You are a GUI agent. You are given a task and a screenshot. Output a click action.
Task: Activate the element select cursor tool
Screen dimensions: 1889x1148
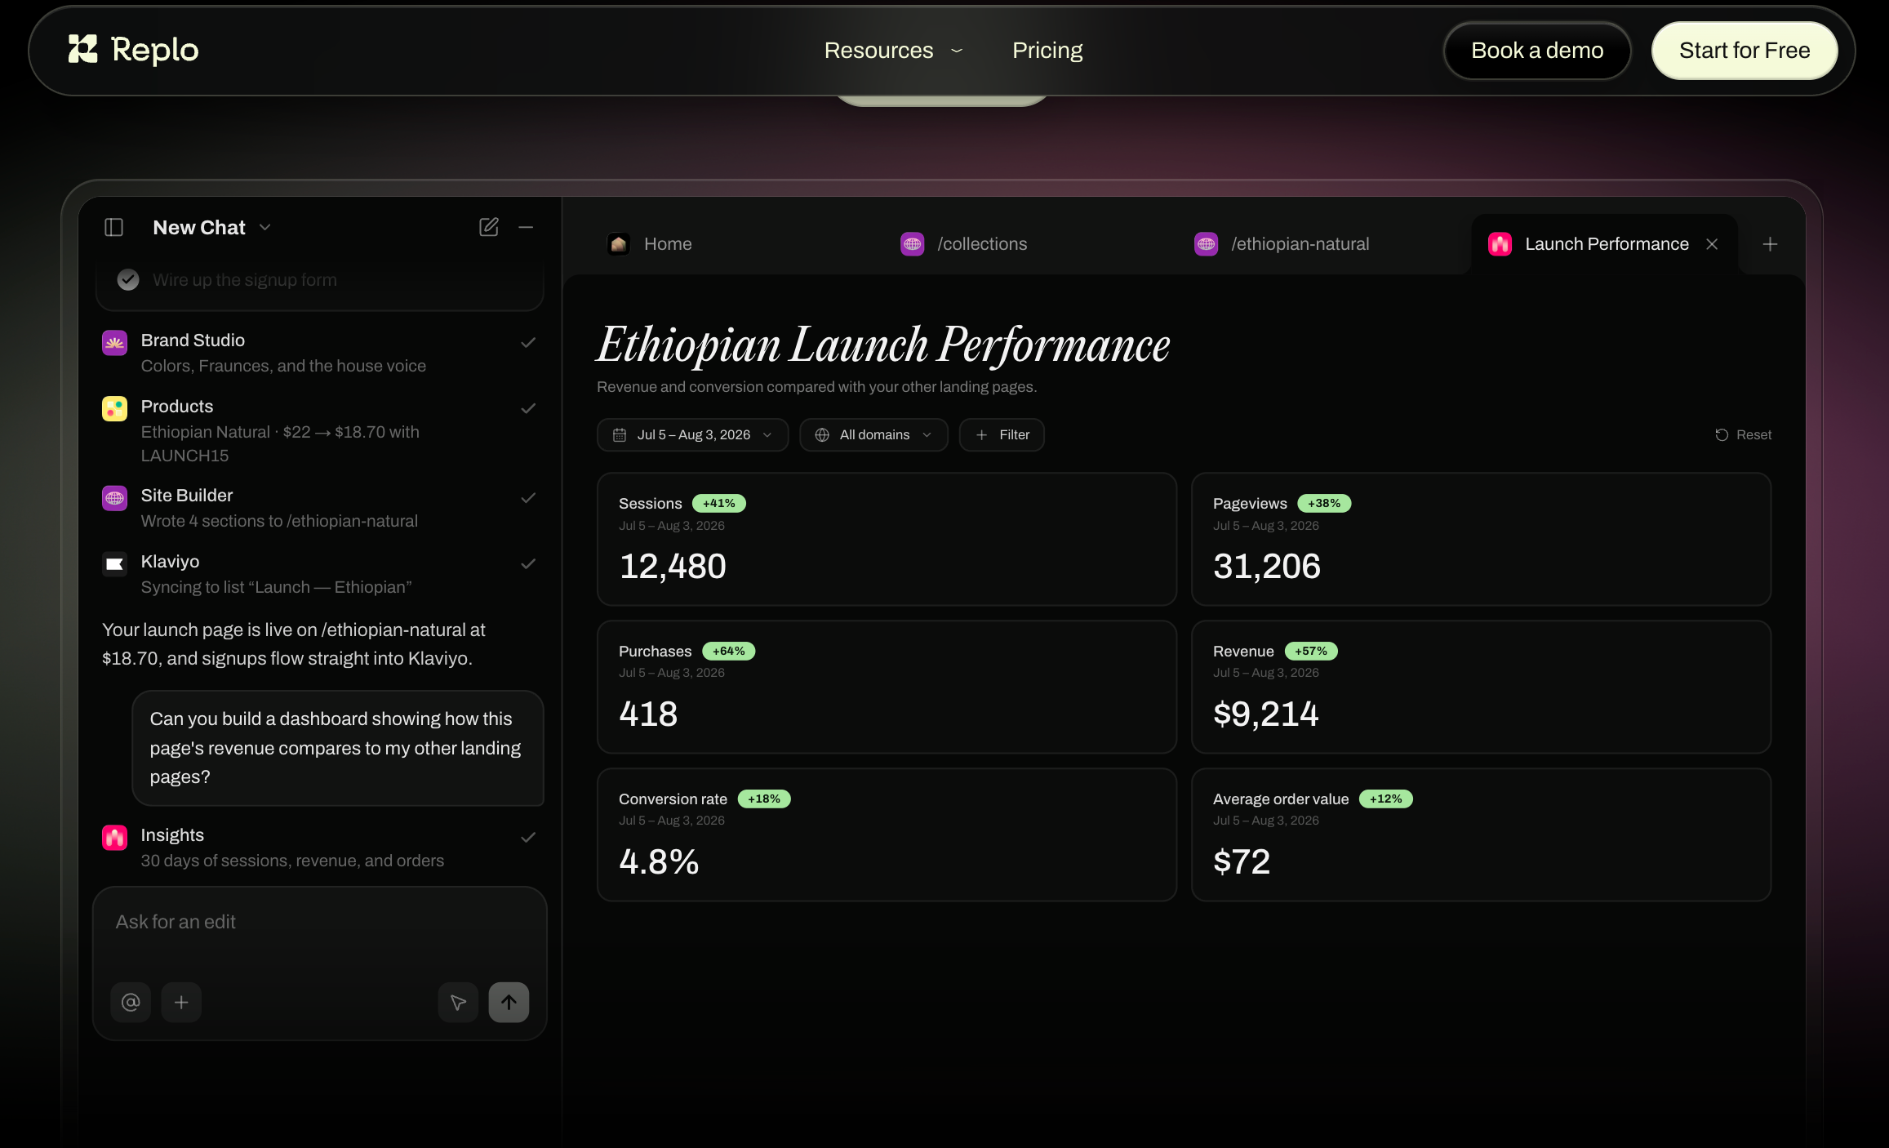pos(458,1002)
